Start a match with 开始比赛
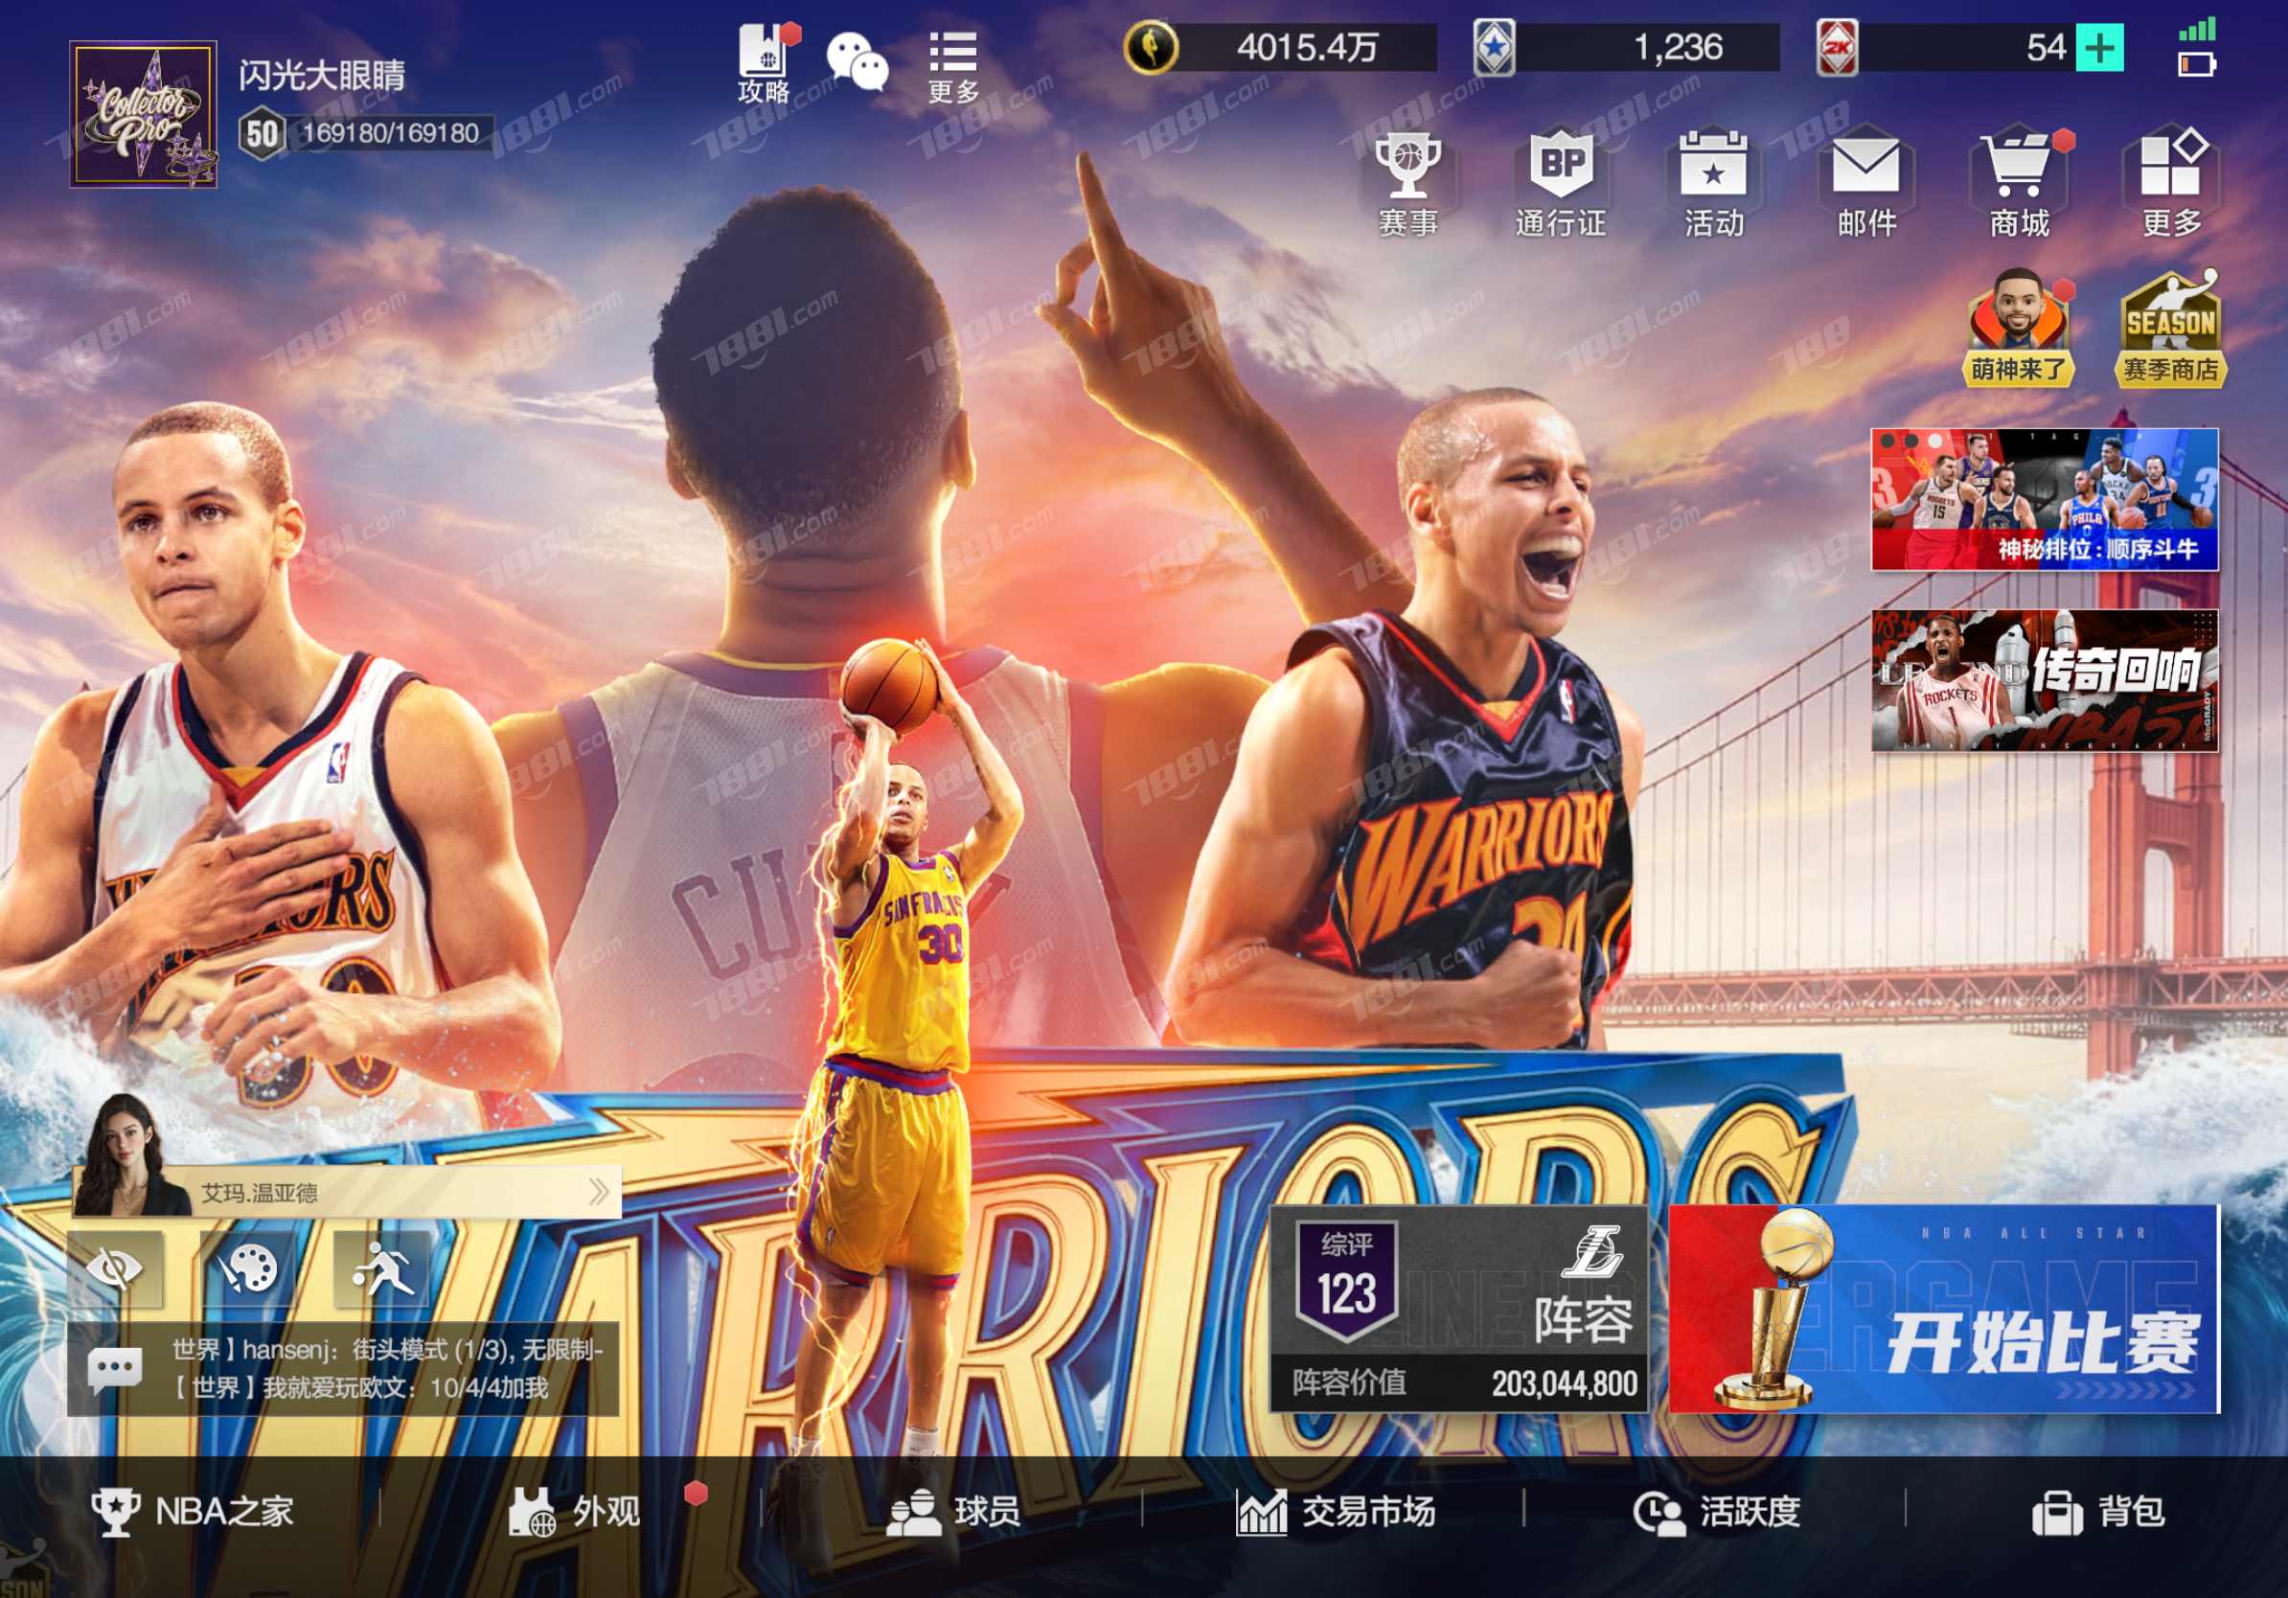The image size is (2288, 1598). point(1945,1309)
